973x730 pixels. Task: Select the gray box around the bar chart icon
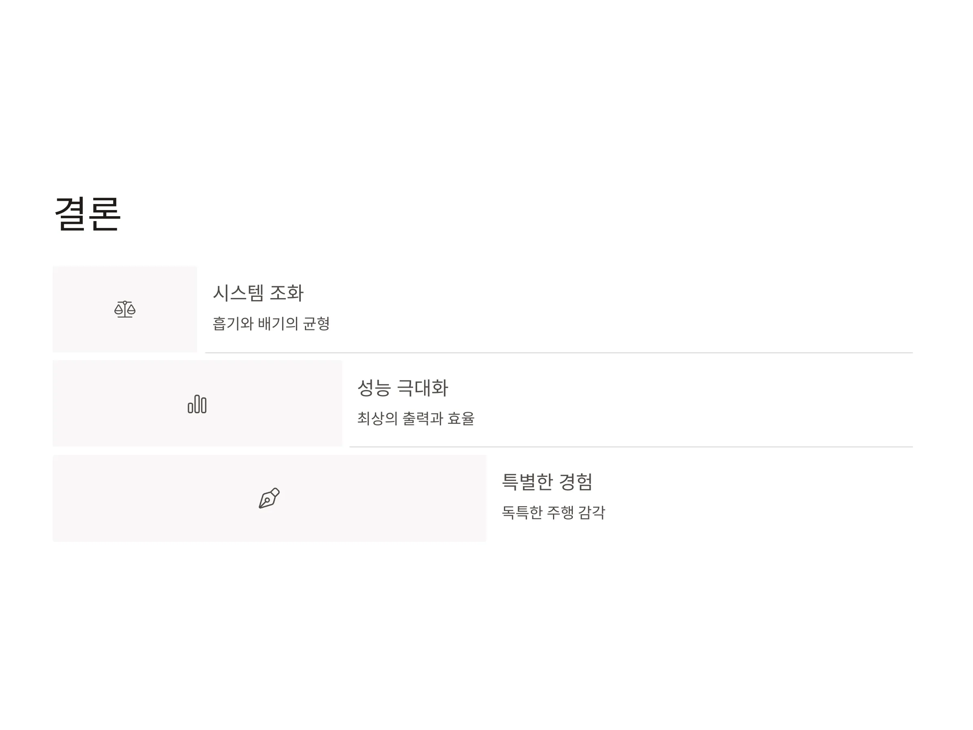[x=197, y=404]
